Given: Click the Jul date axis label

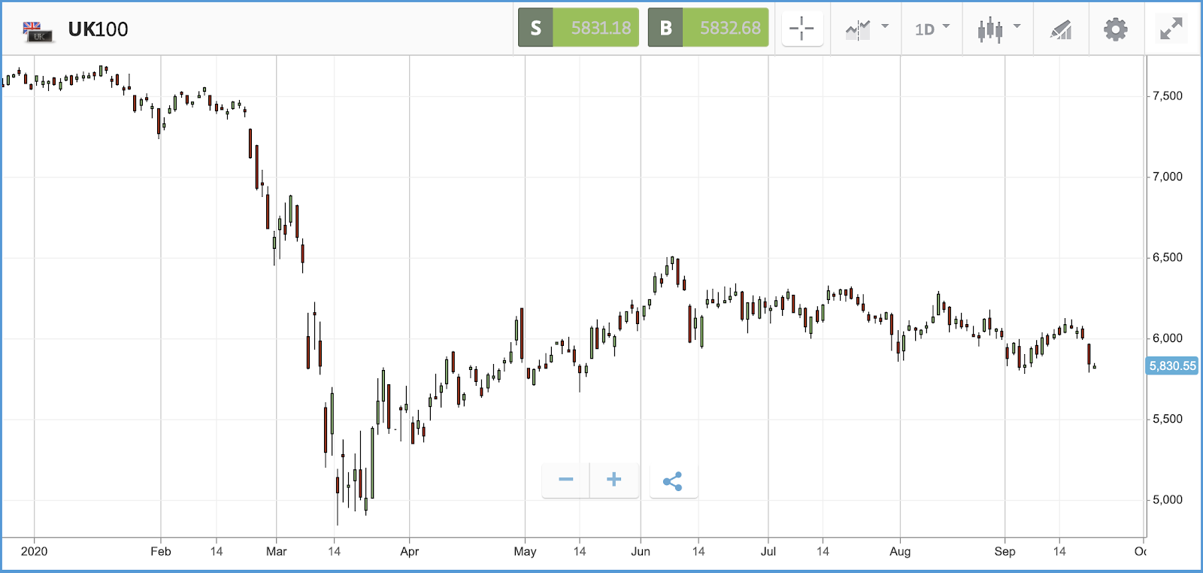Looking at the screenshot, I should (x=768, y=552).
